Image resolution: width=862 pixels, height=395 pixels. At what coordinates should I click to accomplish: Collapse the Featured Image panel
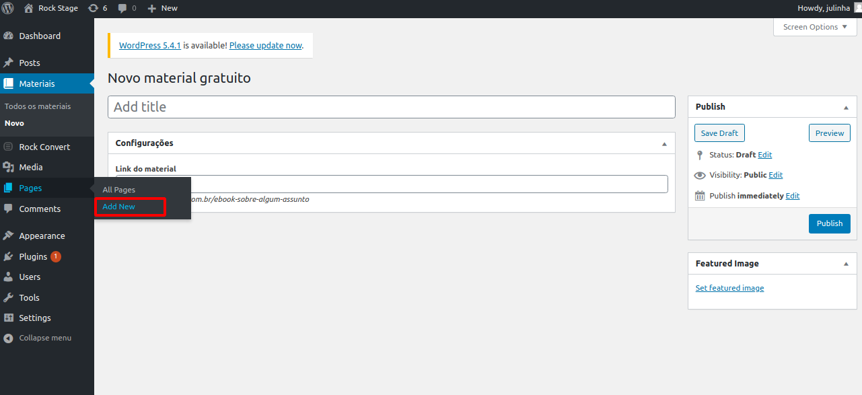[846, 264]
